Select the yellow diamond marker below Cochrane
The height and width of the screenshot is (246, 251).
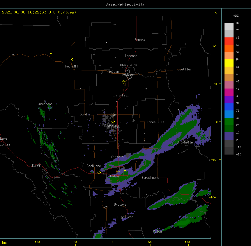99,172
